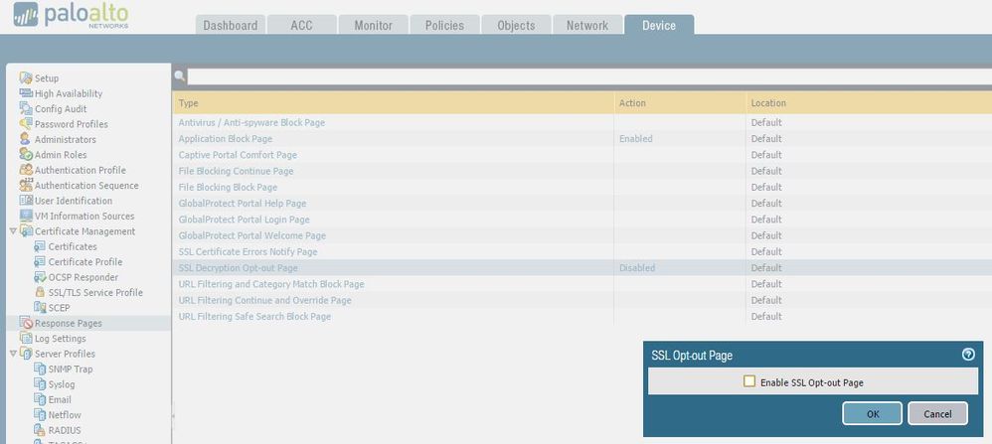Collapse the Server Profiles tree node
This screenshot has width=992, height=444.
click(x=13, y=354)
